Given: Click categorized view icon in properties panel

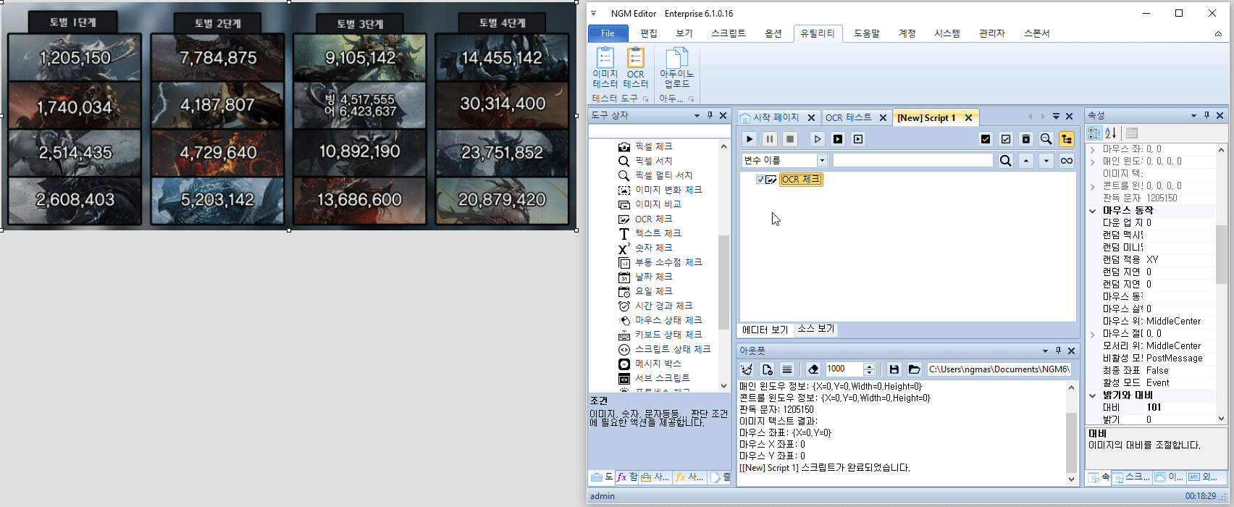Looking at the screenshot, I should click(1094, 133).
